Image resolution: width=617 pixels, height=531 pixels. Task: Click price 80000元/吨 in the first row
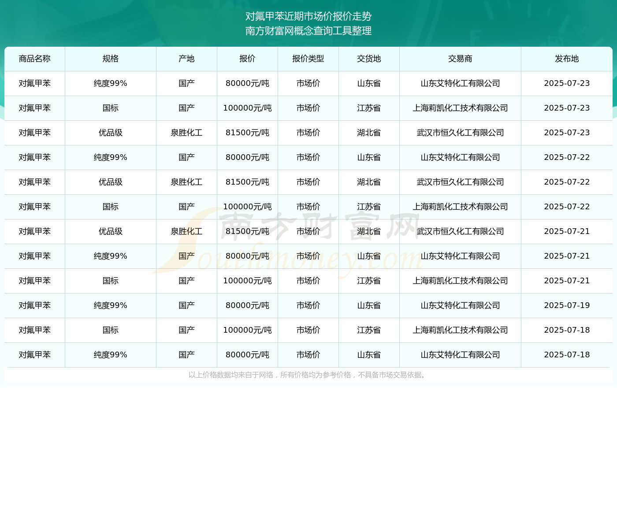click(247, 83)
